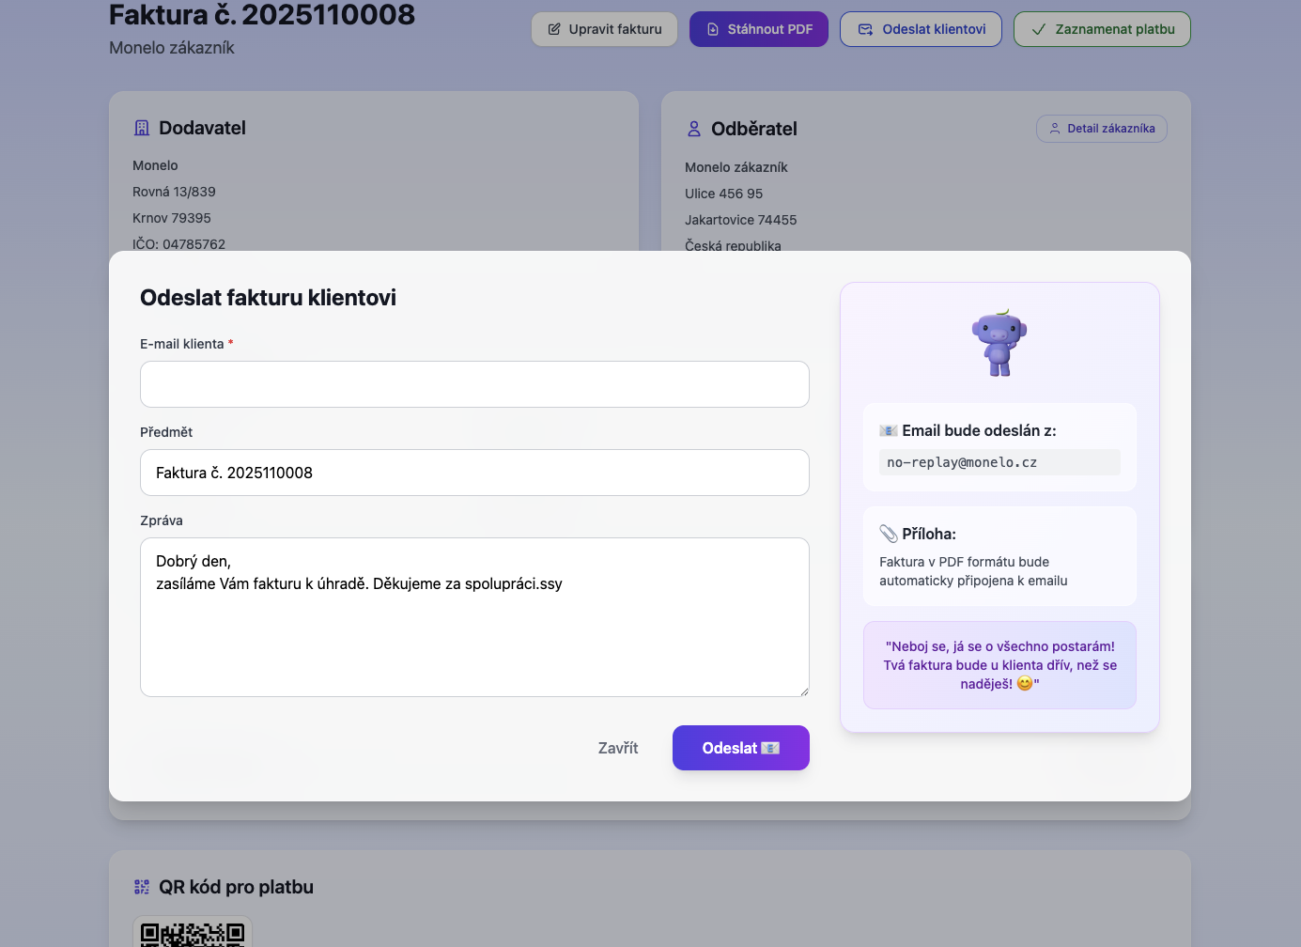The image size is (1301, 947).
Task: Click the QR code payment image
Action: 193,933
